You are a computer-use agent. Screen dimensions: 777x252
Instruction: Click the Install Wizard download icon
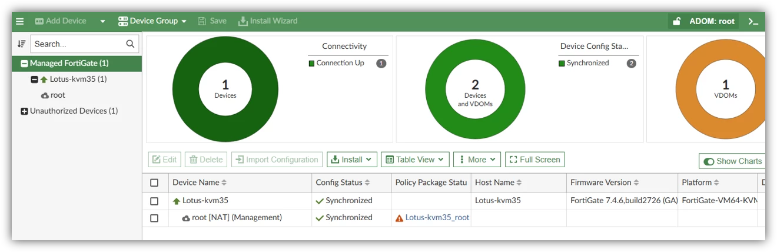coord(243,21)
